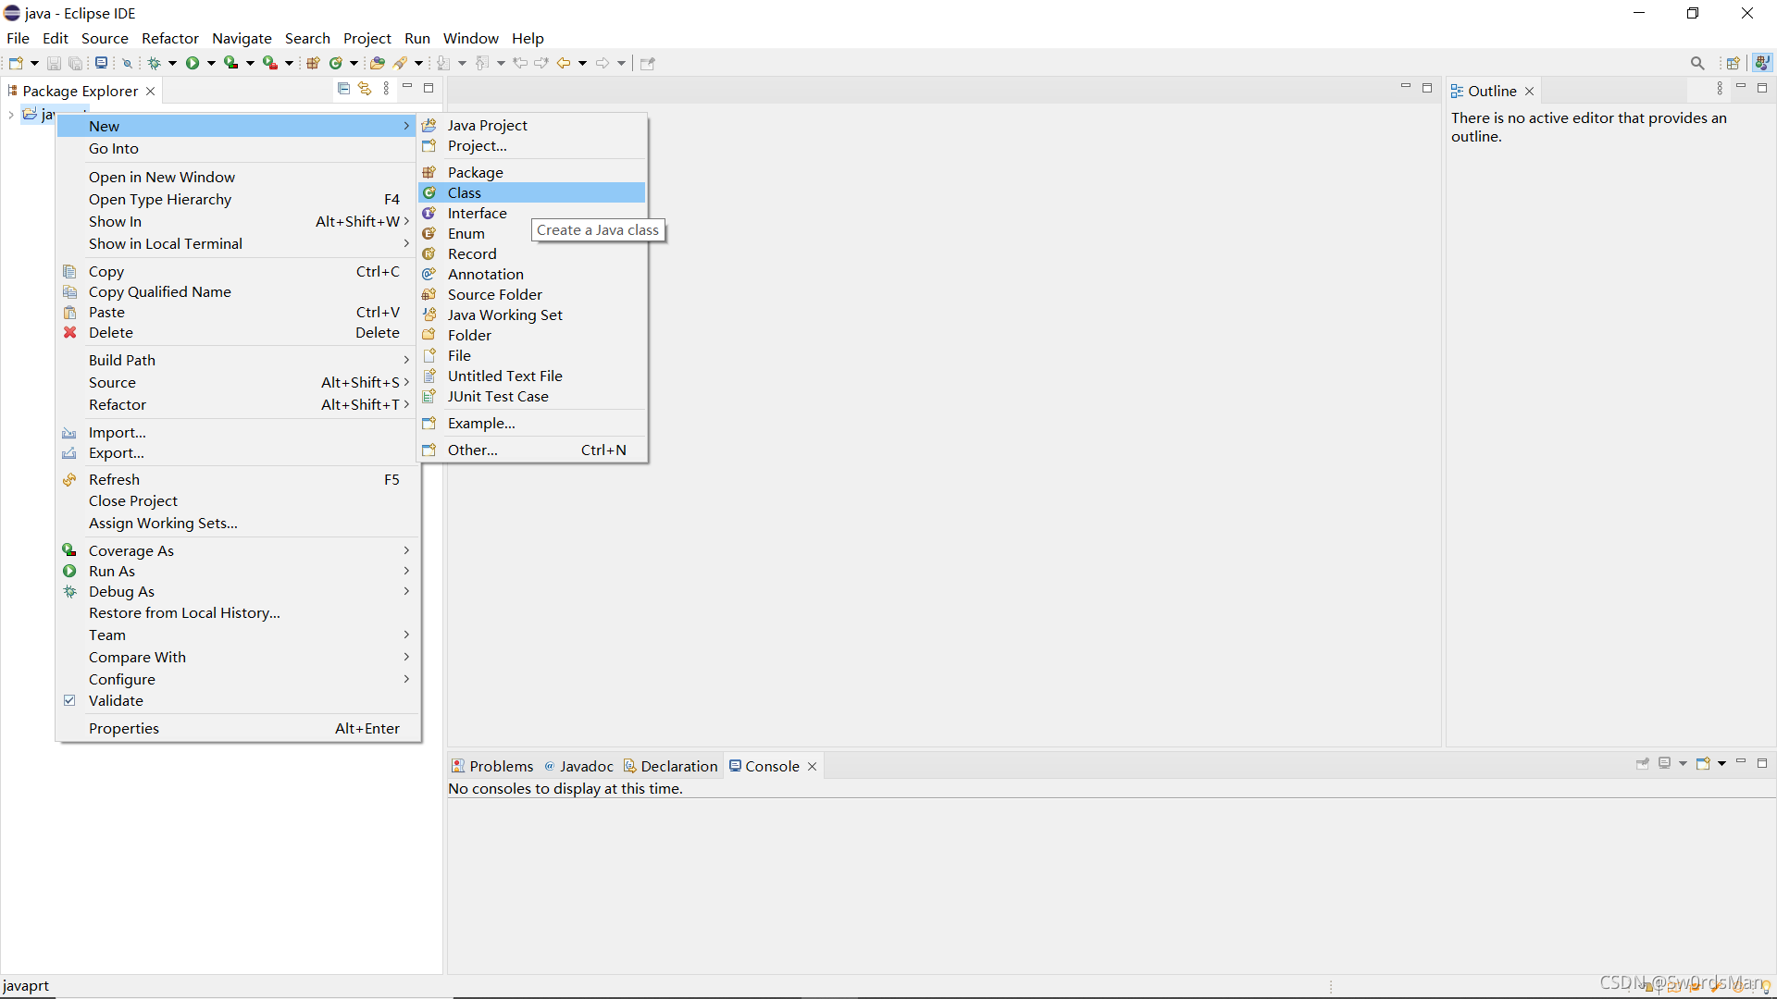Open the Navigate menu
The width and height of the screenshot is (1777, 999).
click(x=242, y=38)
